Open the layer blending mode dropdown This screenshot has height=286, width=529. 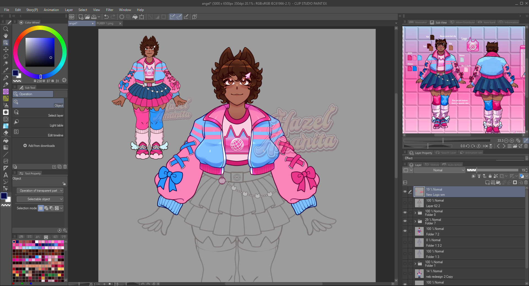click(439, 170)
